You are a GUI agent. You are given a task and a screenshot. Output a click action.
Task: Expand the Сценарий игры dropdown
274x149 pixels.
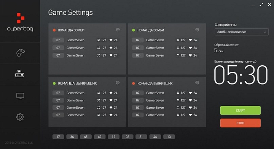coord(242,32)
